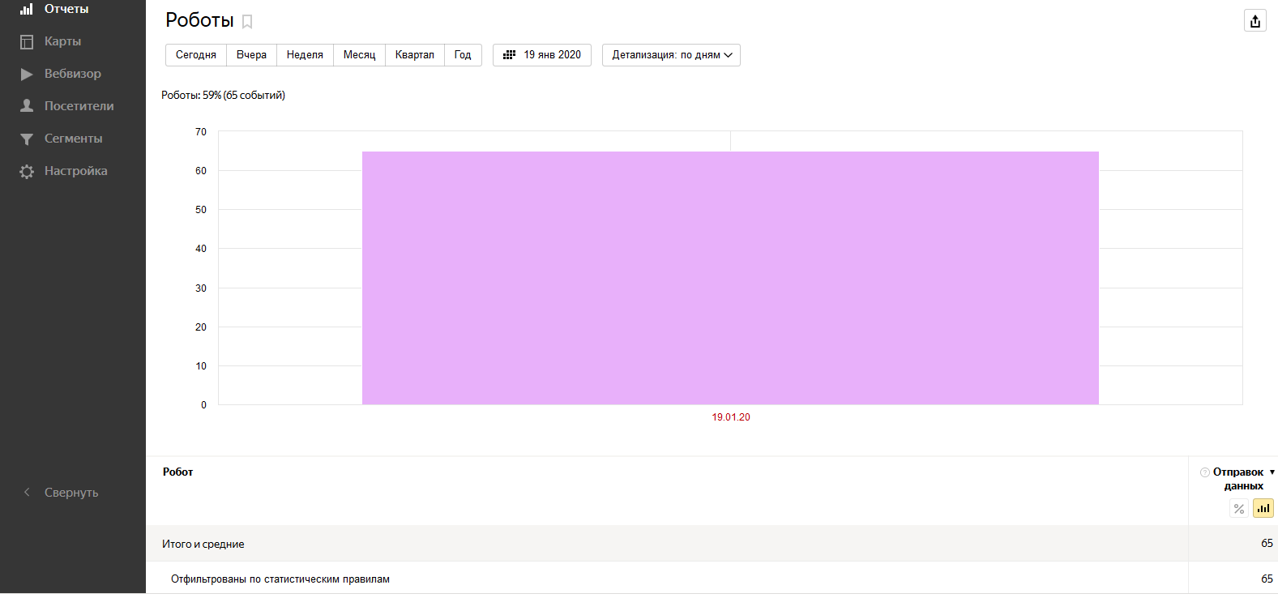Open Карты section icon in sidebar

(27, 41)
